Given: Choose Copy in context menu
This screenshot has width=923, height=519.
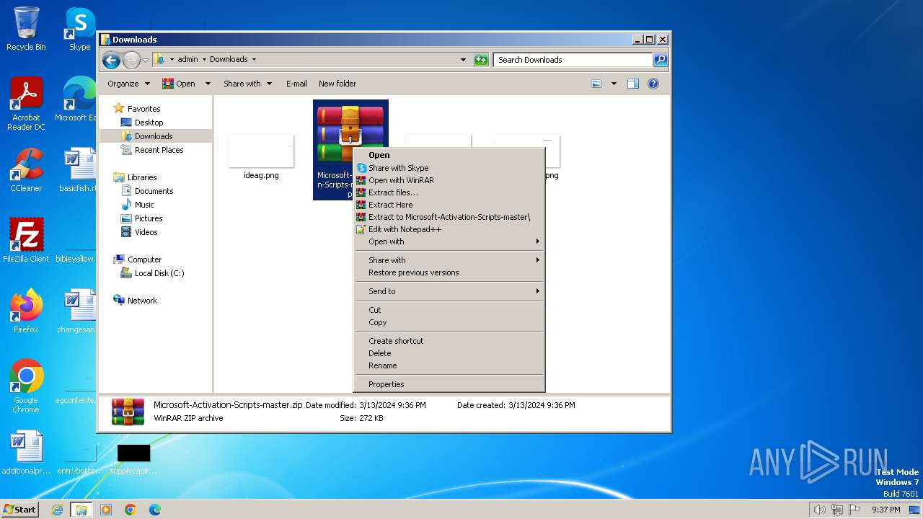Looking at the screenshot, I should (449, 322).
